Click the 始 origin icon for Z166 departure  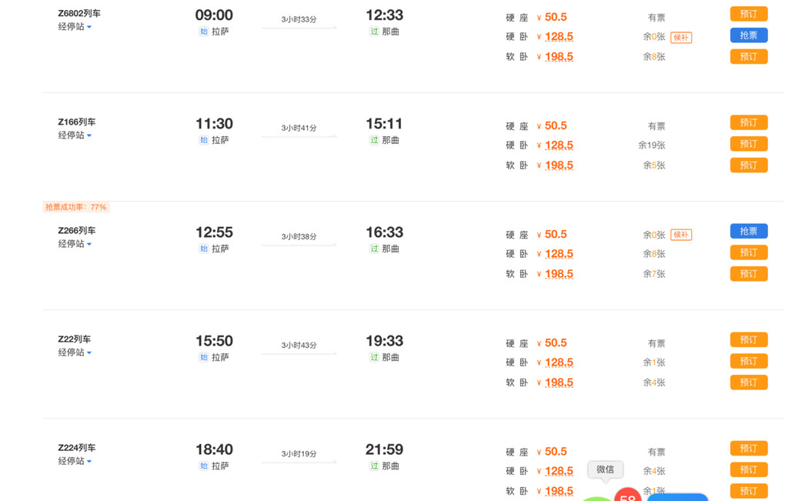tap(203, 140)
